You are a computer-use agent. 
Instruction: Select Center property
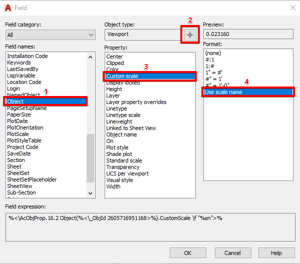pos(114,56)
